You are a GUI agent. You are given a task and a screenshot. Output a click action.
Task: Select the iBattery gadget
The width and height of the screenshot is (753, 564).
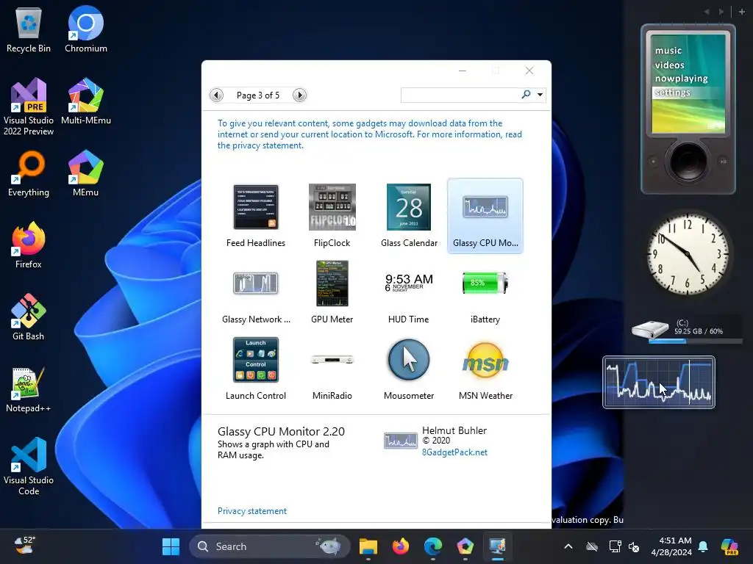(x=485, y=292)
